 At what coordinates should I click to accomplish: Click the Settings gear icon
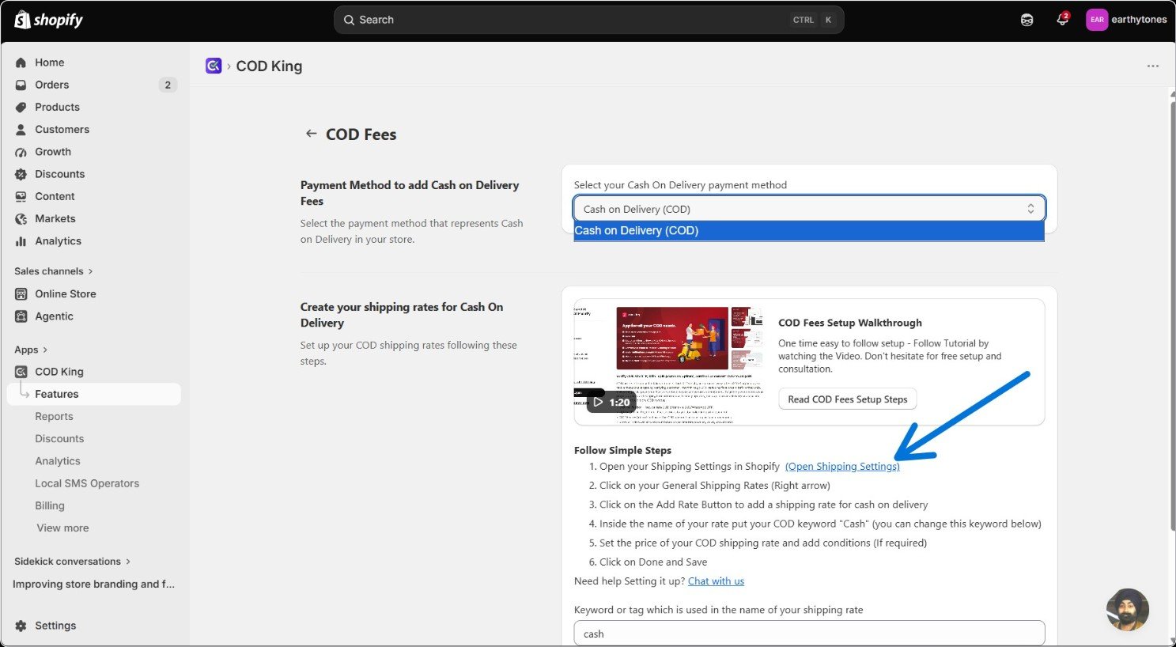(21, 626)
